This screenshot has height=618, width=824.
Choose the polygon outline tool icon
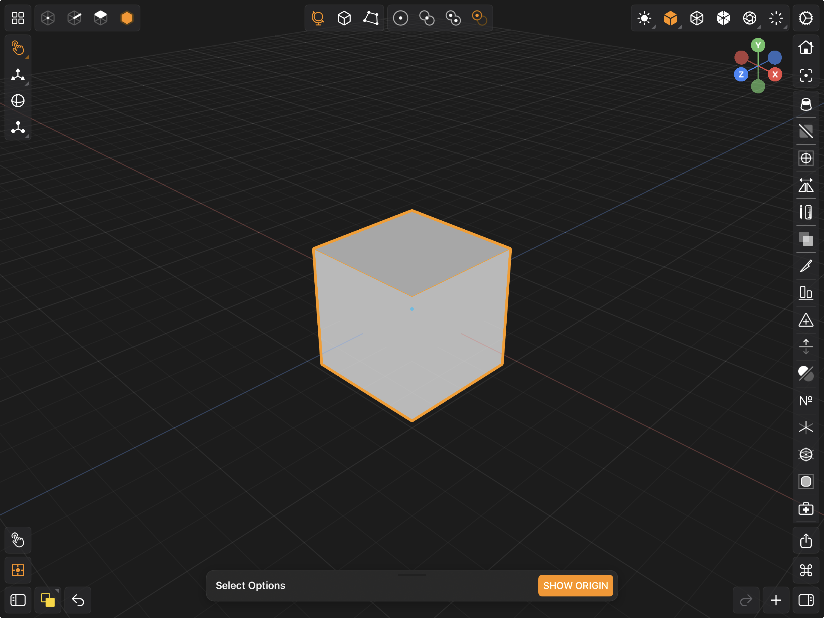[x=371, y=18]
